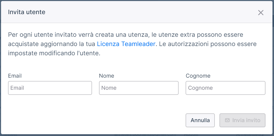The width and height of the screenshot is (274, 136).
Task: Cancel with the Annulla button
Action: click(x=200, y=120)
